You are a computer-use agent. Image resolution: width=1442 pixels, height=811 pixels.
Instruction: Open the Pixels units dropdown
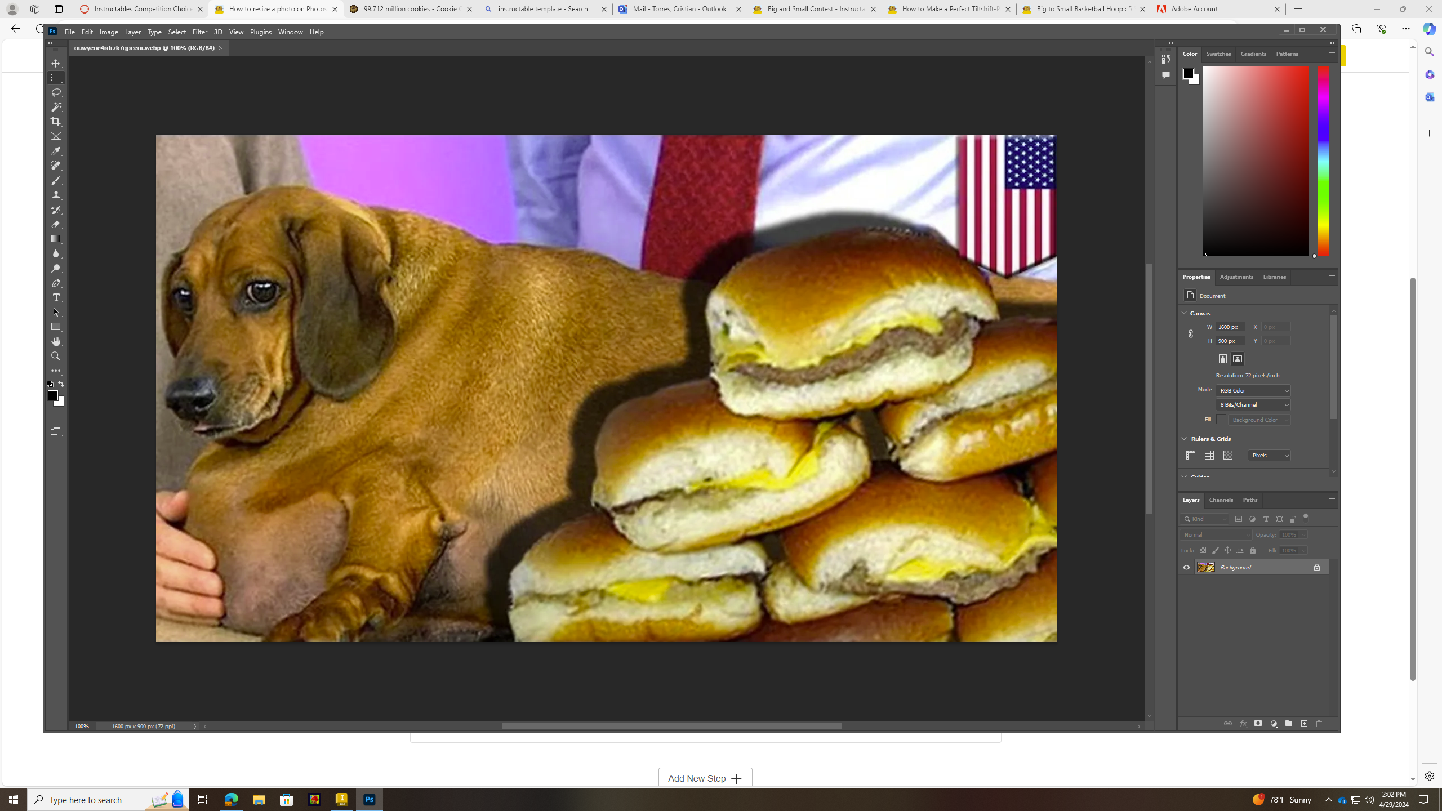1269,455
